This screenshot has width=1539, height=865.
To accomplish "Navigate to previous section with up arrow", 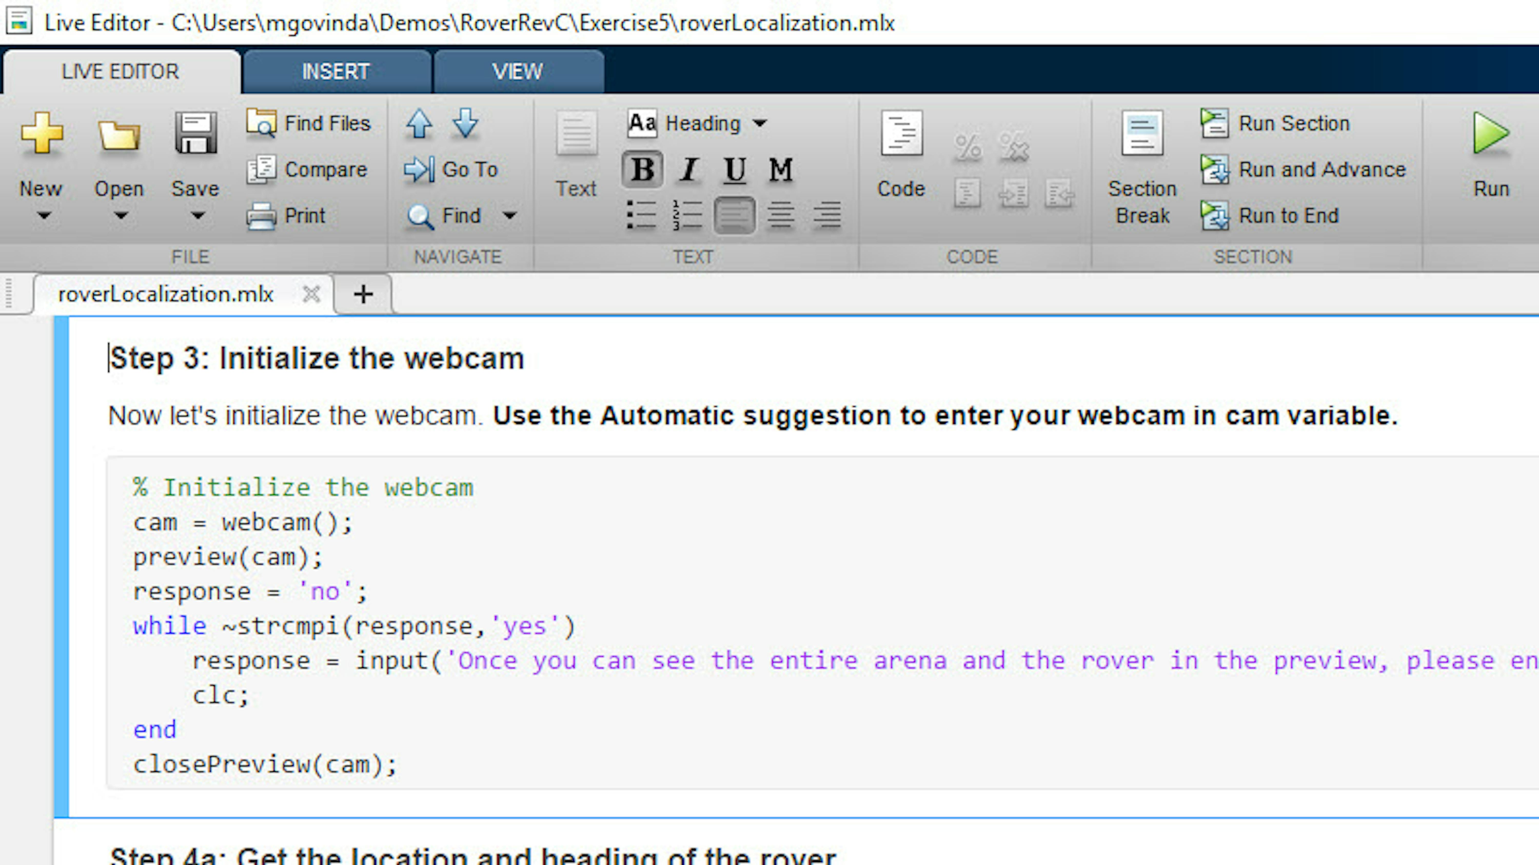I will [x=419, y=124].
